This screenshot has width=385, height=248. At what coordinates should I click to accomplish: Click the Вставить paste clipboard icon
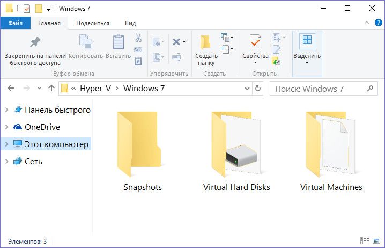click(x=119, y=47)
